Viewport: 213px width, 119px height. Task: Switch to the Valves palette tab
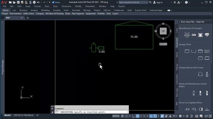[177, 55]
